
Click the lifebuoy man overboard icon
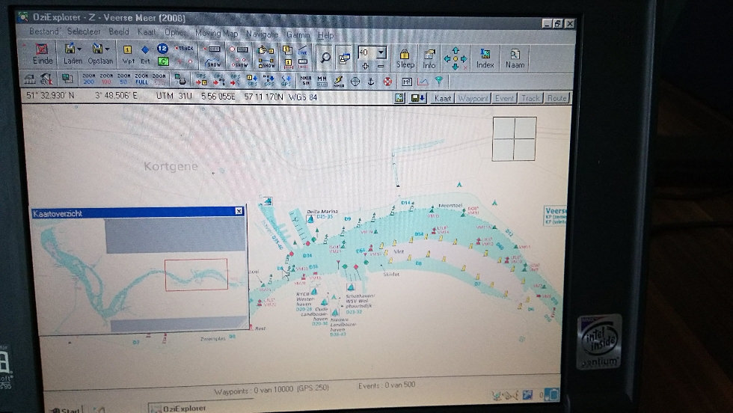[x=387, y=82]
